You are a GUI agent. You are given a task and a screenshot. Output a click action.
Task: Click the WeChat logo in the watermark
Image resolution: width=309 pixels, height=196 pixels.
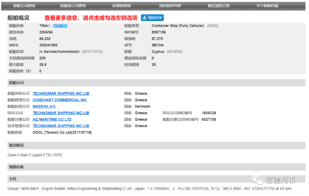(x=259, y=181)
